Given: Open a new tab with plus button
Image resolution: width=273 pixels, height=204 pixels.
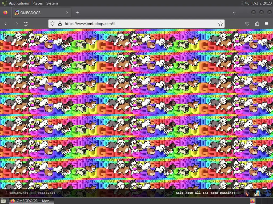Looking at the screenshot, I should coord(77,13).
